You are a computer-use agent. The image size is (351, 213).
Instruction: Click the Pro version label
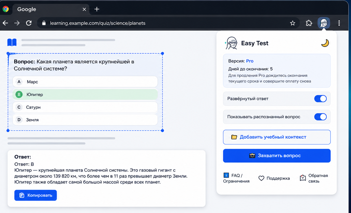click(x=250, y=61)
